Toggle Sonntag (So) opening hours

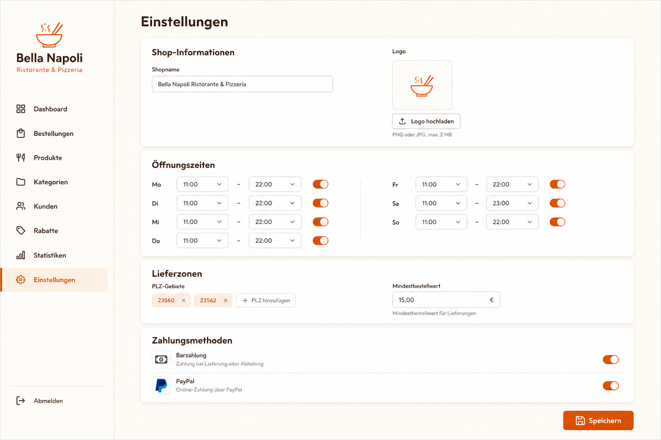(558, 222)
